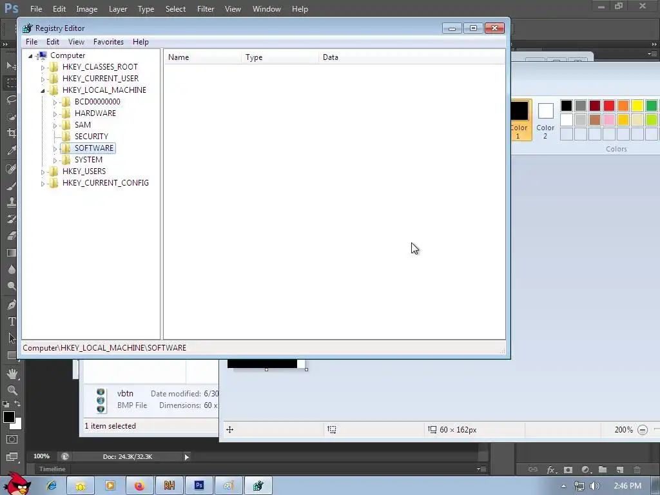Select the Eyedropper tool
Image resolution: width=660 pixels, height=495 pixels.
tap(11, 150)
